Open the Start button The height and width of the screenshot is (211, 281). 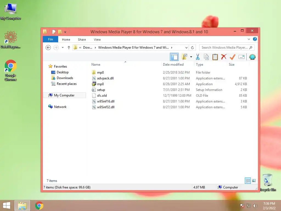tap(7, 206)
